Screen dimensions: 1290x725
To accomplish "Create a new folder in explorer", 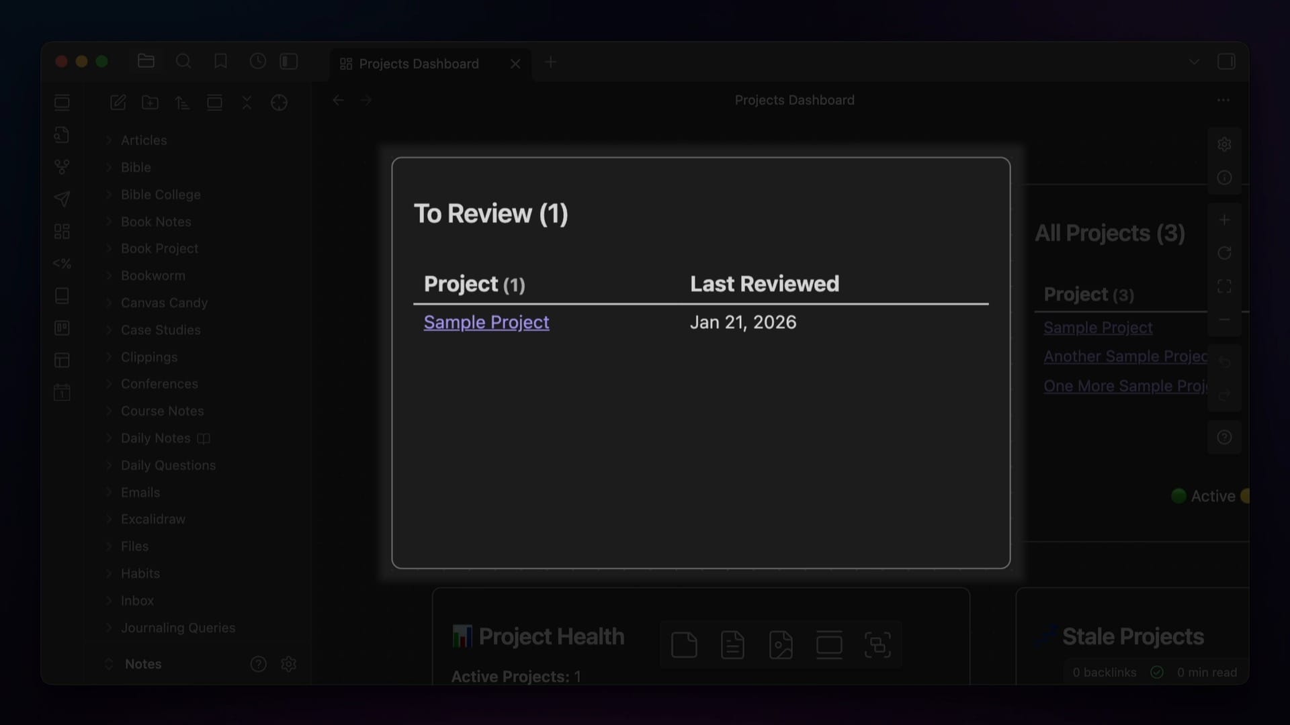I will pos(150,103).
